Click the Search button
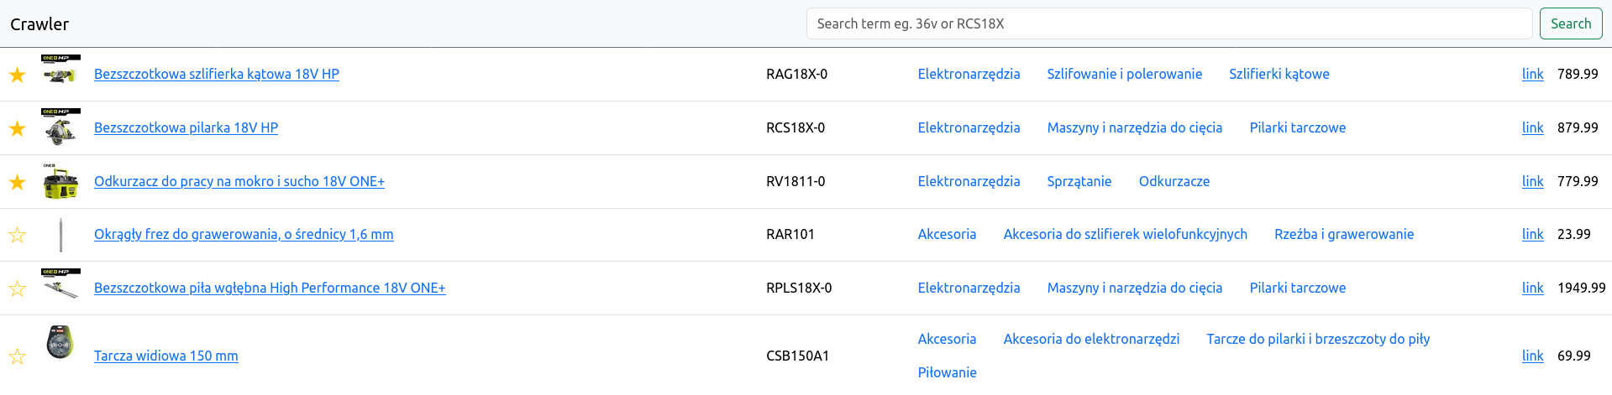Screen dimensions: 1612x395 click(1570, 23)
